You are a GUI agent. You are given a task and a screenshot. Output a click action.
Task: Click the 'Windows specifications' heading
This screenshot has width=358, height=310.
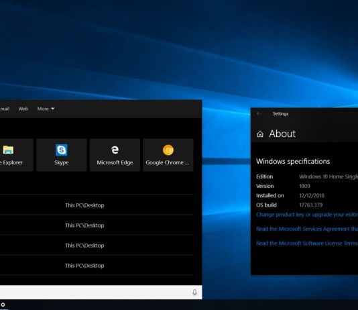[x=293, y=162]
